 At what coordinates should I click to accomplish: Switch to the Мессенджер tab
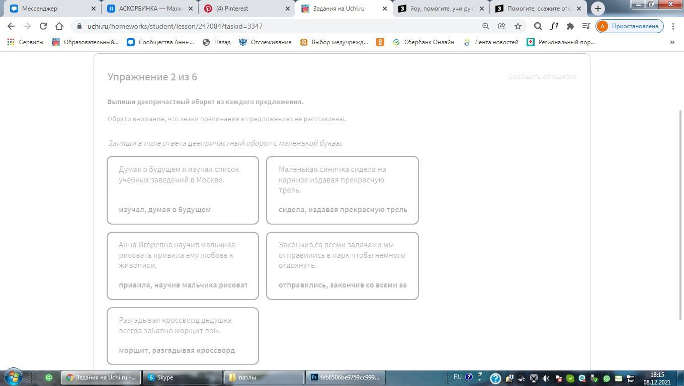point(50,9)
